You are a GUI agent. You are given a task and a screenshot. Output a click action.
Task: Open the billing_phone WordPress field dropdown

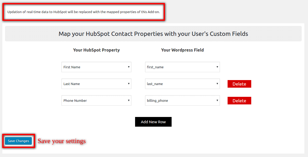click(x=182, y=100)
